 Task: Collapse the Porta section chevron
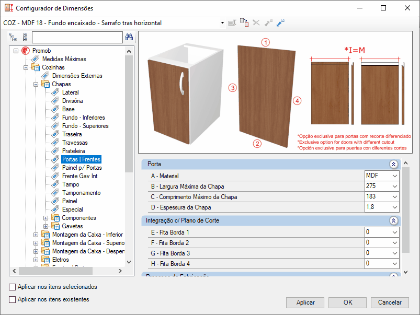click(393, 164)
